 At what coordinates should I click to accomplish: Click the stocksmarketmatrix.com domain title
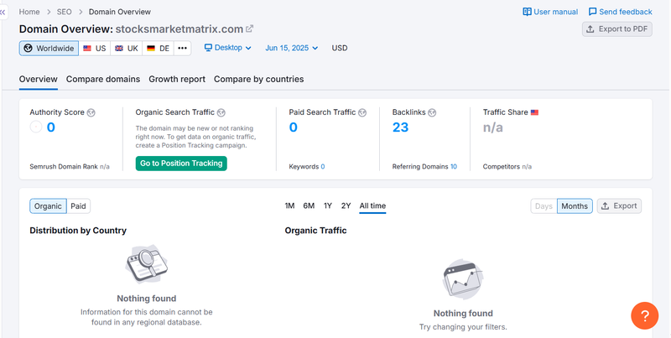pos(179,29)
